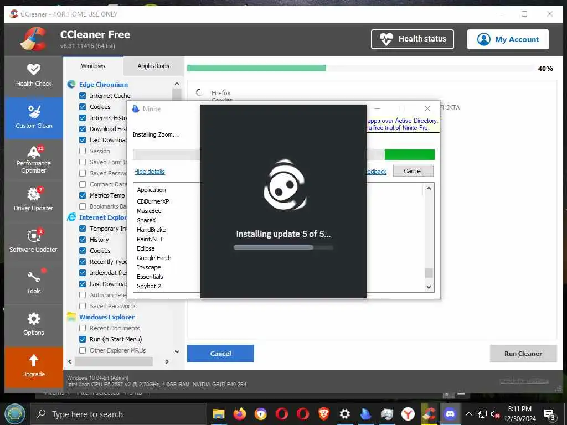This screenshot has width=567, height=425.
Task: Click the Internet Explorer section icon
Action: point(71,217)
